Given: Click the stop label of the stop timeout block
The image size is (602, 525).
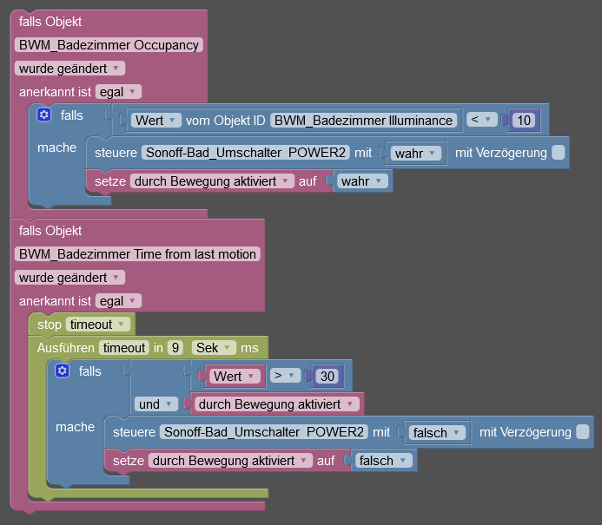Looking at the screenshot, I should tap(50, 325).
